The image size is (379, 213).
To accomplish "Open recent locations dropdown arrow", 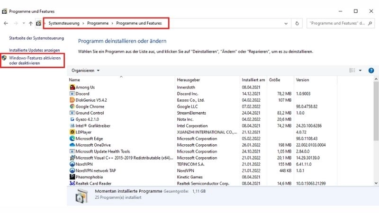I will pyautogui.click(x=24, y=23).
